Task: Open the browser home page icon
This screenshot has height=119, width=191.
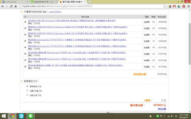Action: coord(16,6)
